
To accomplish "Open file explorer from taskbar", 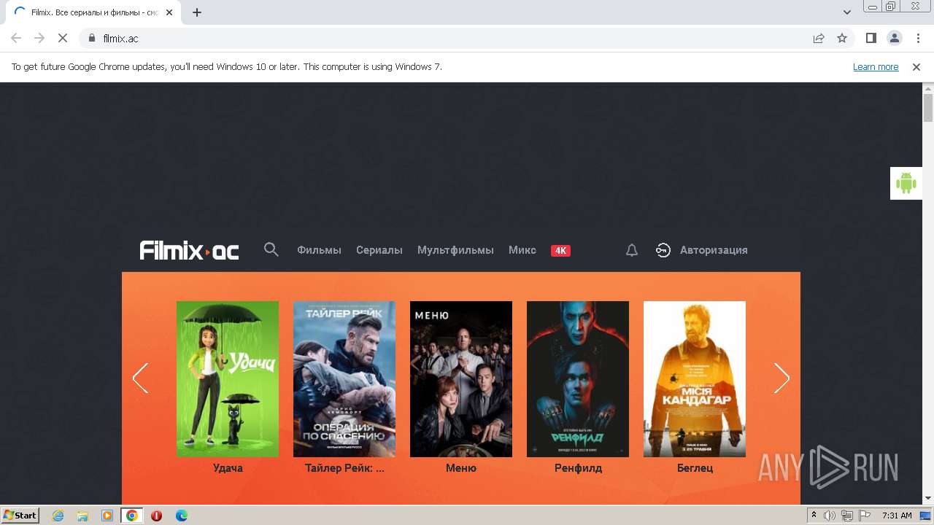I will click(82, 516).
